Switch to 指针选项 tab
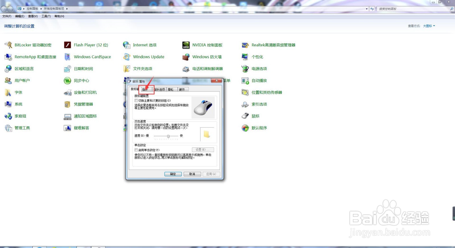Viewport: 455px width, 248px height. click(160, 89)
